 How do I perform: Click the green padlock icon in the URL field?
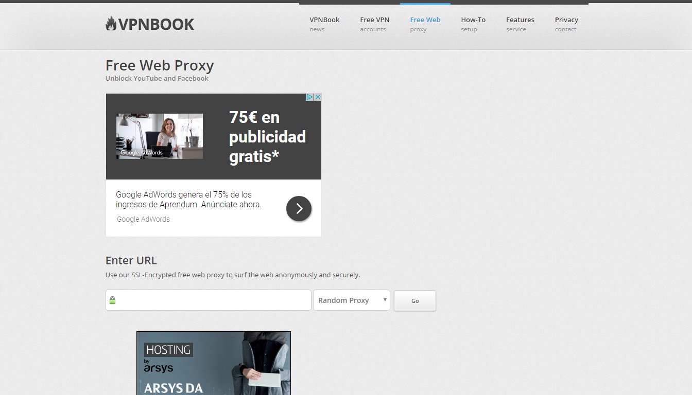point(113,300)
